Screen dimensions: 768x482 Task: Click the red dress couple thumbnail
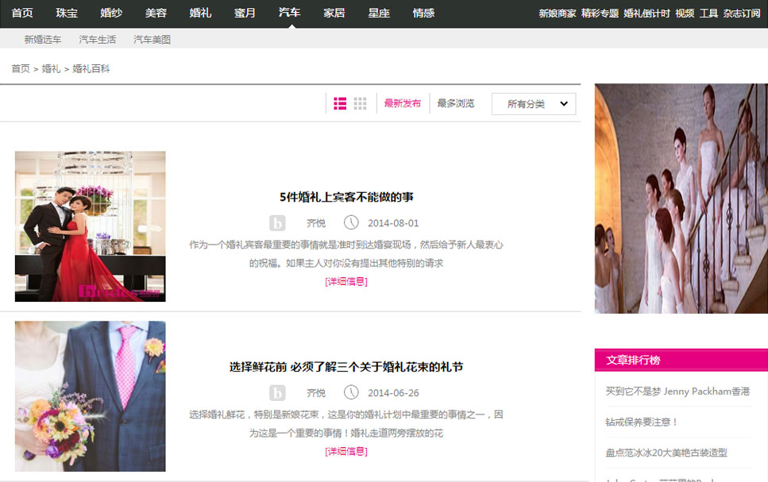pos(91,226)
